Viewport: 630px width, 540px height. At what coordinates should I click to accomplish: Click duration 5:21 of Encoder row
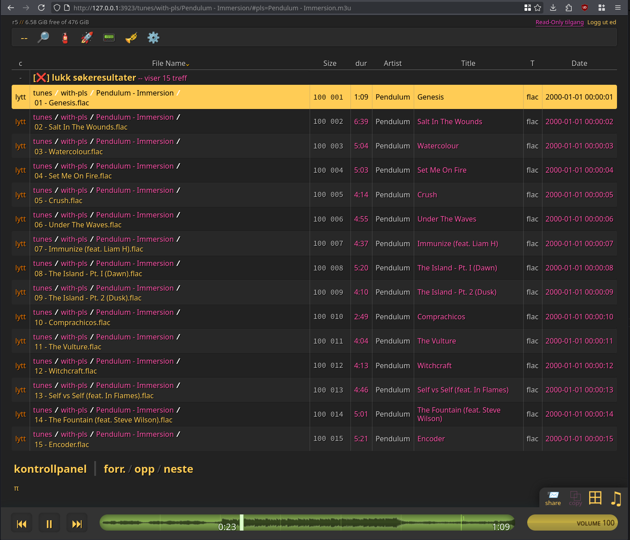pos(361,439)
